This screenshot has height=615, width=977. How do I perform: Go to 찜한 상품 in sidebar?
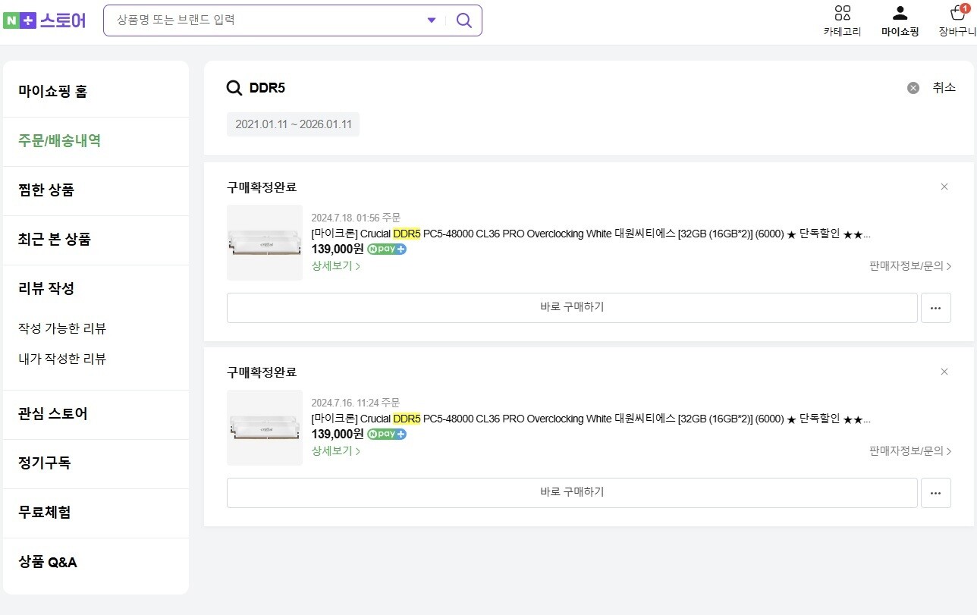tap(46, 190)
